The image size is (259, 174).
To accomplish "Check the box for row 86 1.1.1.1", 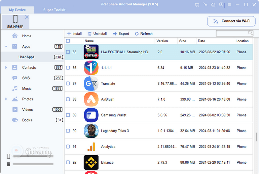I will [x=68, y=68].
